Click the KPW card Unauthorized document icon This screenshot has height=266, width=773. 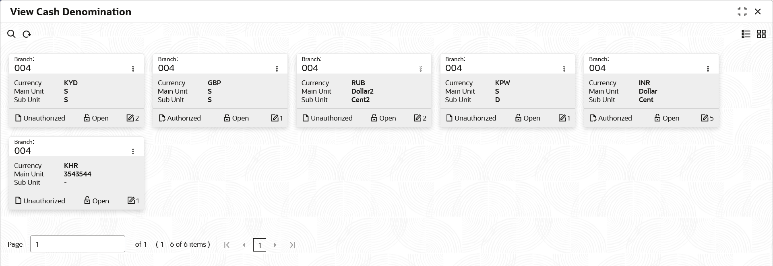[449, 118]
